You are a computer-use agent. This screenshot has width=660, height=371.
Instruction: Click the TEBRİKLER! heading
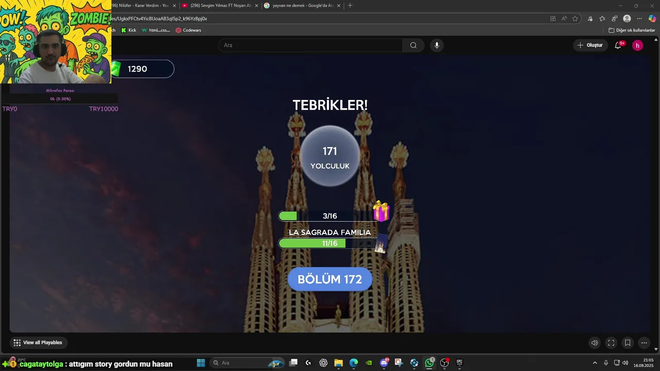pos(330,105)
